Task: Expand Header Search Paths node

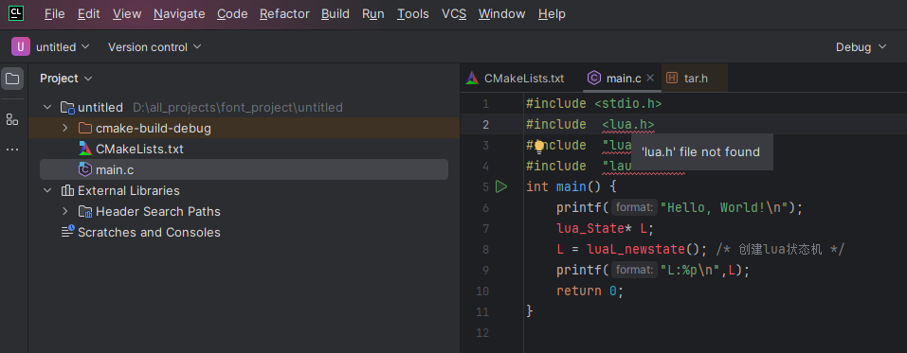Action: pos(65,211)
